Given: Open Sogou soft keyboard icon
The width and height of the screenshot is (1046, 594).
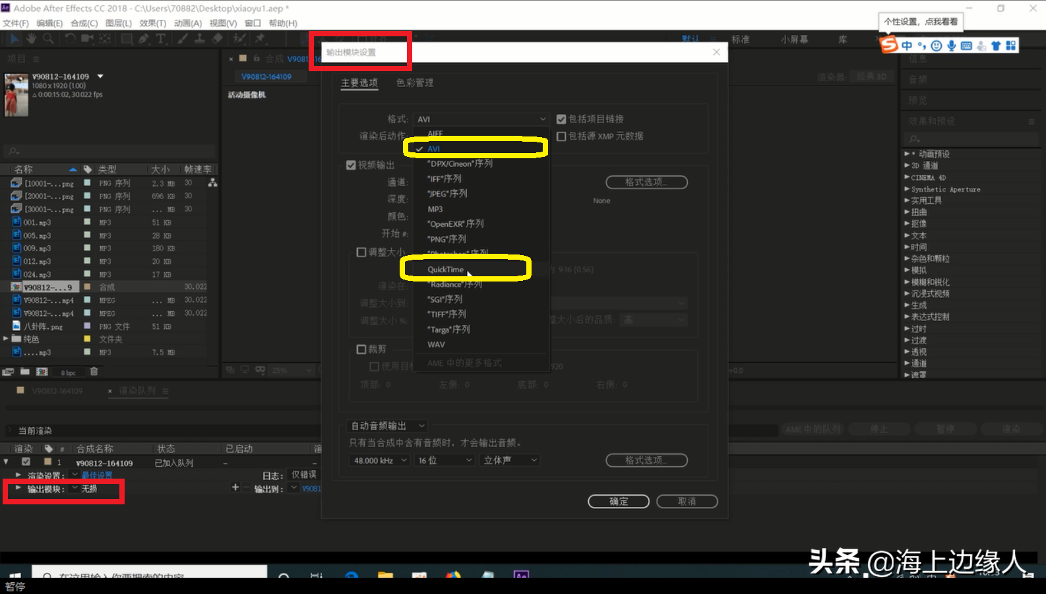Looking at the screenshot, I should 966,45.
